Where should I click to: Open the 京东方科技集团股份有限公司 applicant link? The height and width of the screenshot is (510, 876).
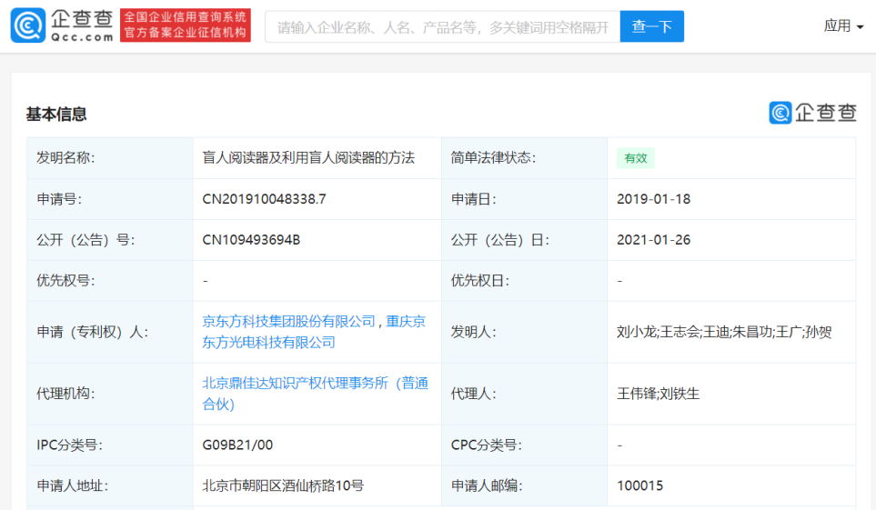tap(289, 321)
